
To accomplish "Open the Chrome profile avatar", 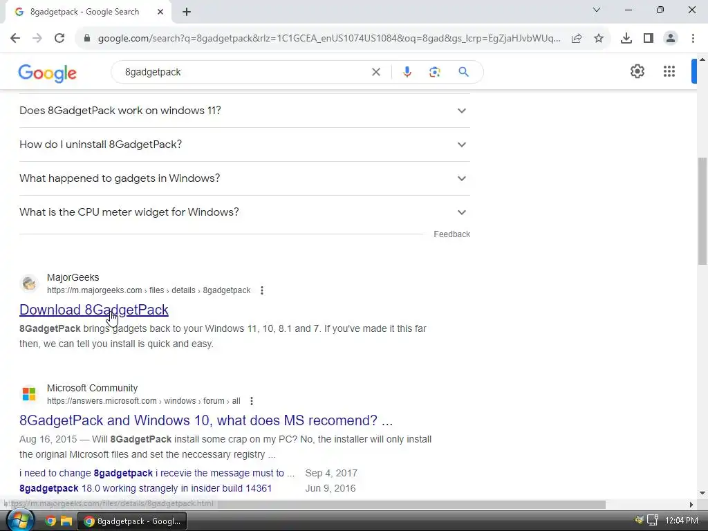I will coord(671,39).
